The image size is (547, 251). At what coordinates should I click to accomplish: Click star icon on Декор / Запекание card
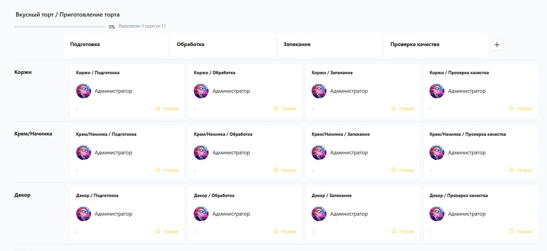point(393,231)
